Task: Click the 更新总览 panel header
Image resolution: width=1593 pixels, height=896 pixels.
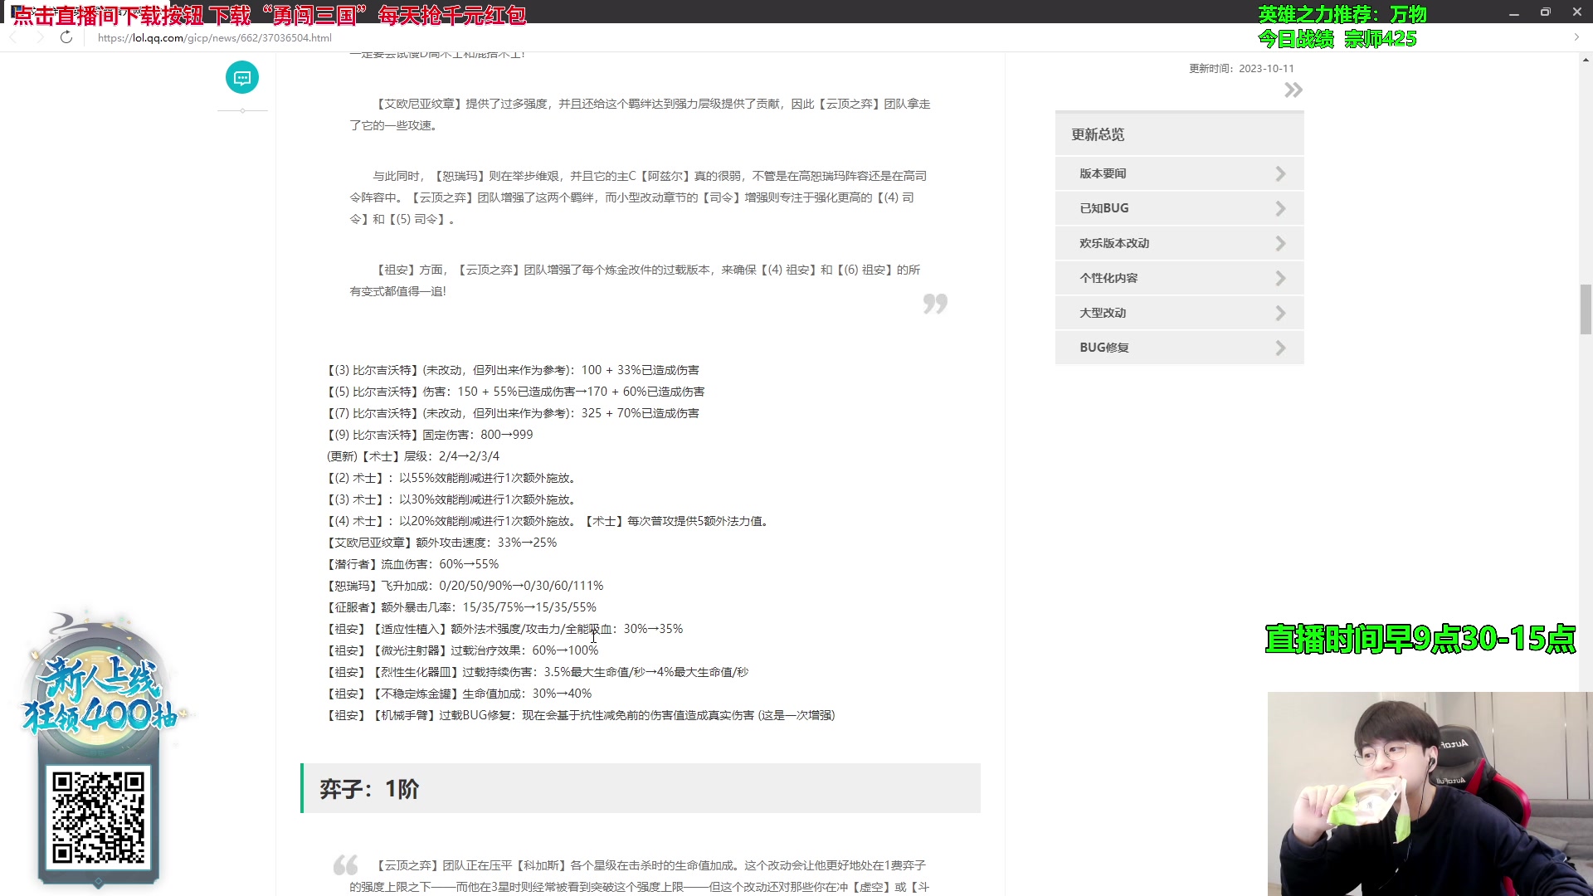Action: click(1179, 134)
